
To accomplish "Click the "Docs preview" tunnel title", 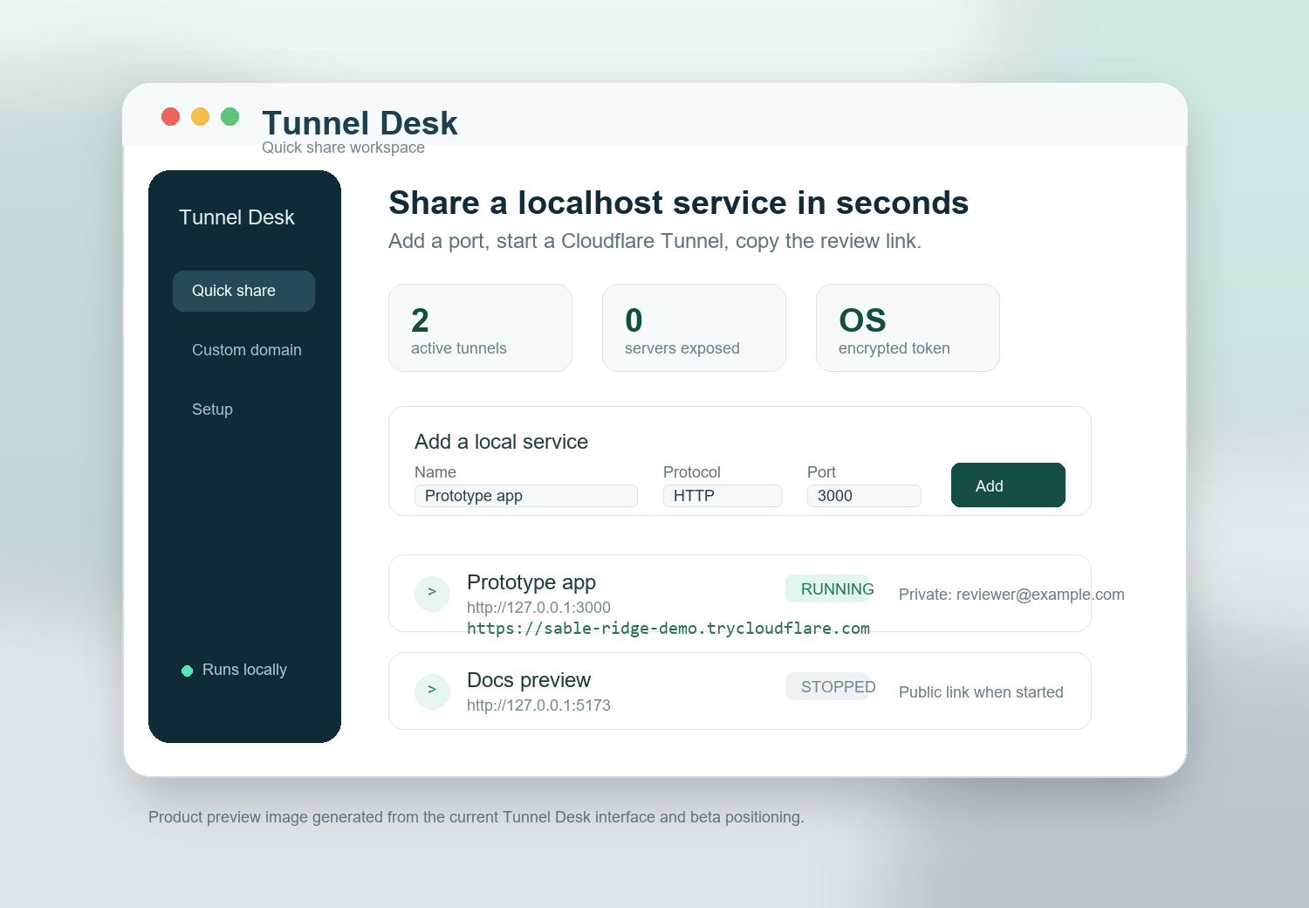I will [x=529, y=680].
